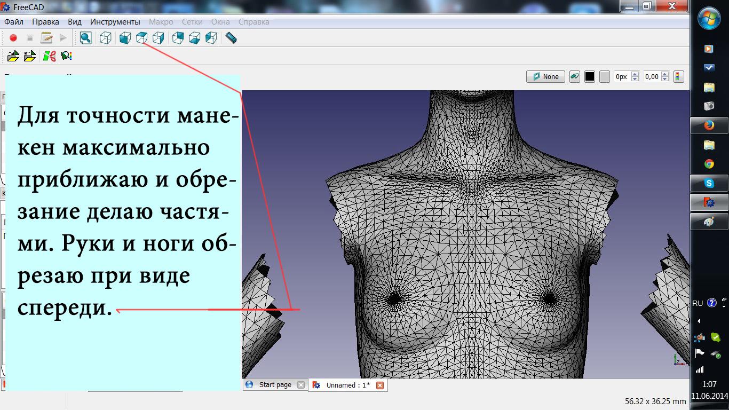Switch to the Start page tab

click(x=275, y=384)
